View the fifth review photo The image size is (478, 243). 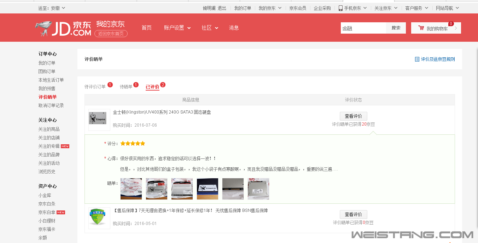click(x=233, y=189)
